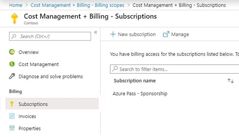Select Subscriptions under Billing
Viewport: 239px width, 137px height.
52,104
